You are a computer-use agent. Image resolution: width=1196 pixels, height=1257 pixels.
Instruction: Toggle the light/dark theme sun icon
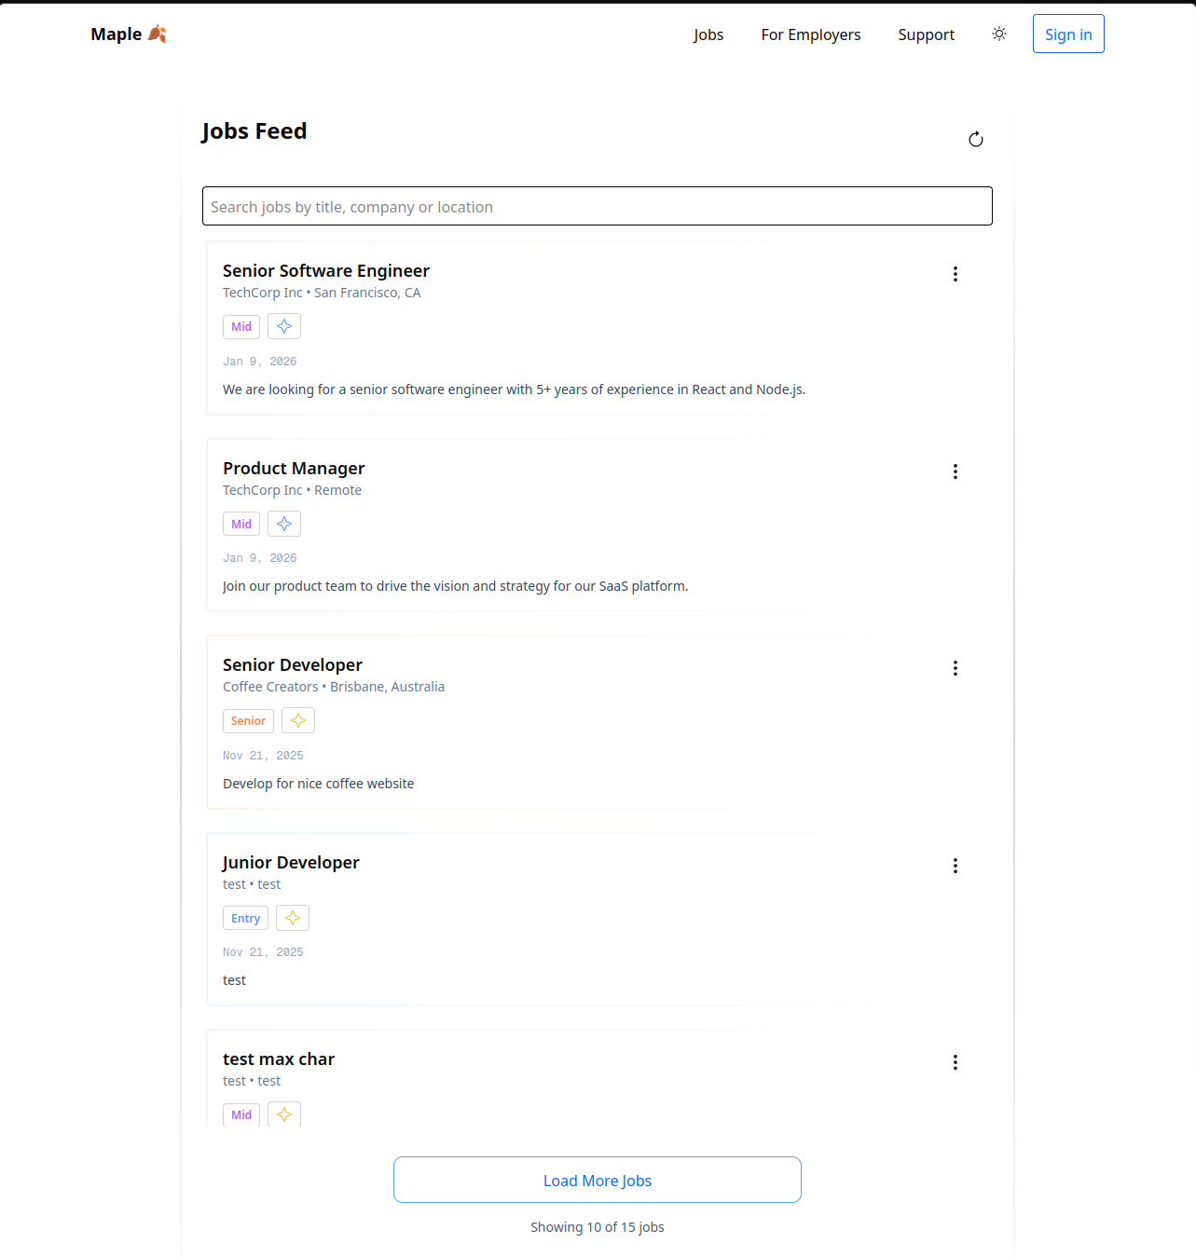(x=999, y=34)
